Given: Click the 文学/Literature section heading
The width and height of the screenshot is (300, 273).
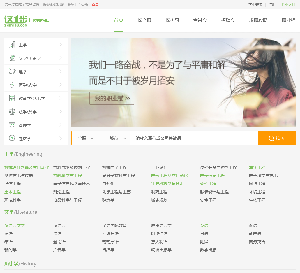Looking at the screenshot, I should point(21,212).
